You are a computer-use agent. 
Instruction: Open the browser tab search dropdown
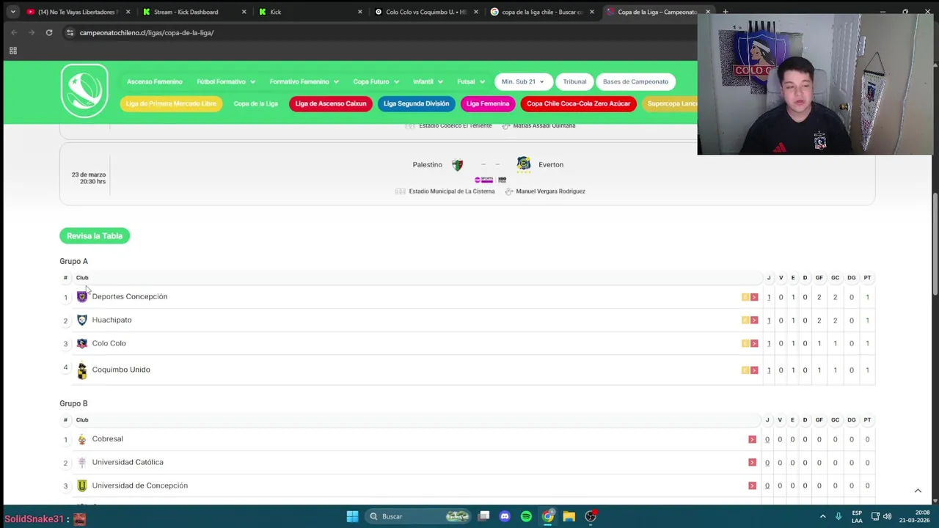[x=12, y=12]
